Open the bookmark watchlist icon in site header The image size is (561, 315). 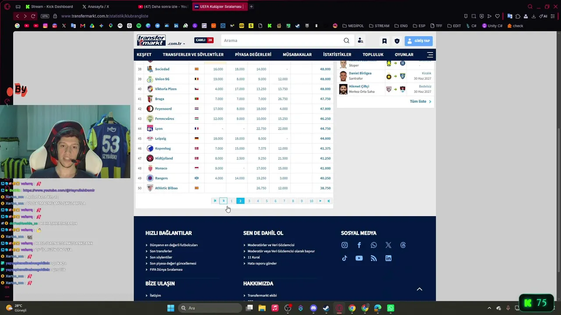(384, 41)
